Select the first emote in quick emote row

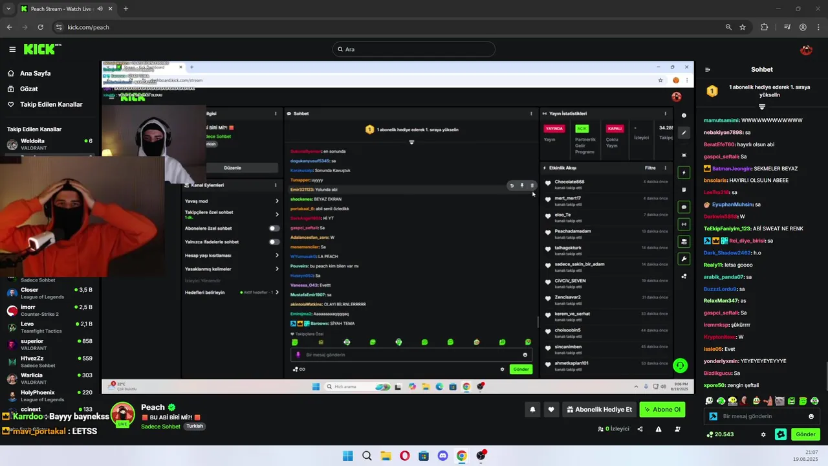coord(710,401)
